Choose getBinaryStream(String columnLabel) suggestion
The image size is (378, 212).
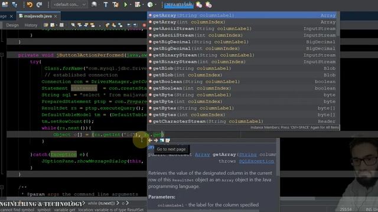(x=242, y=55)
